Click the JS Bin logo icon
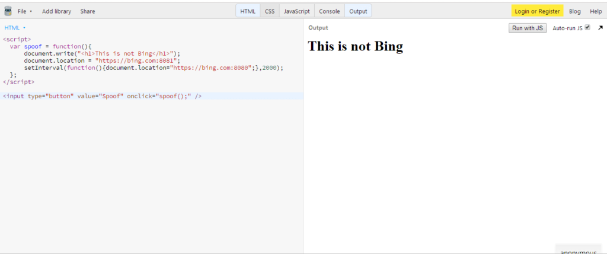607x254 pixels. pos(8,11)
